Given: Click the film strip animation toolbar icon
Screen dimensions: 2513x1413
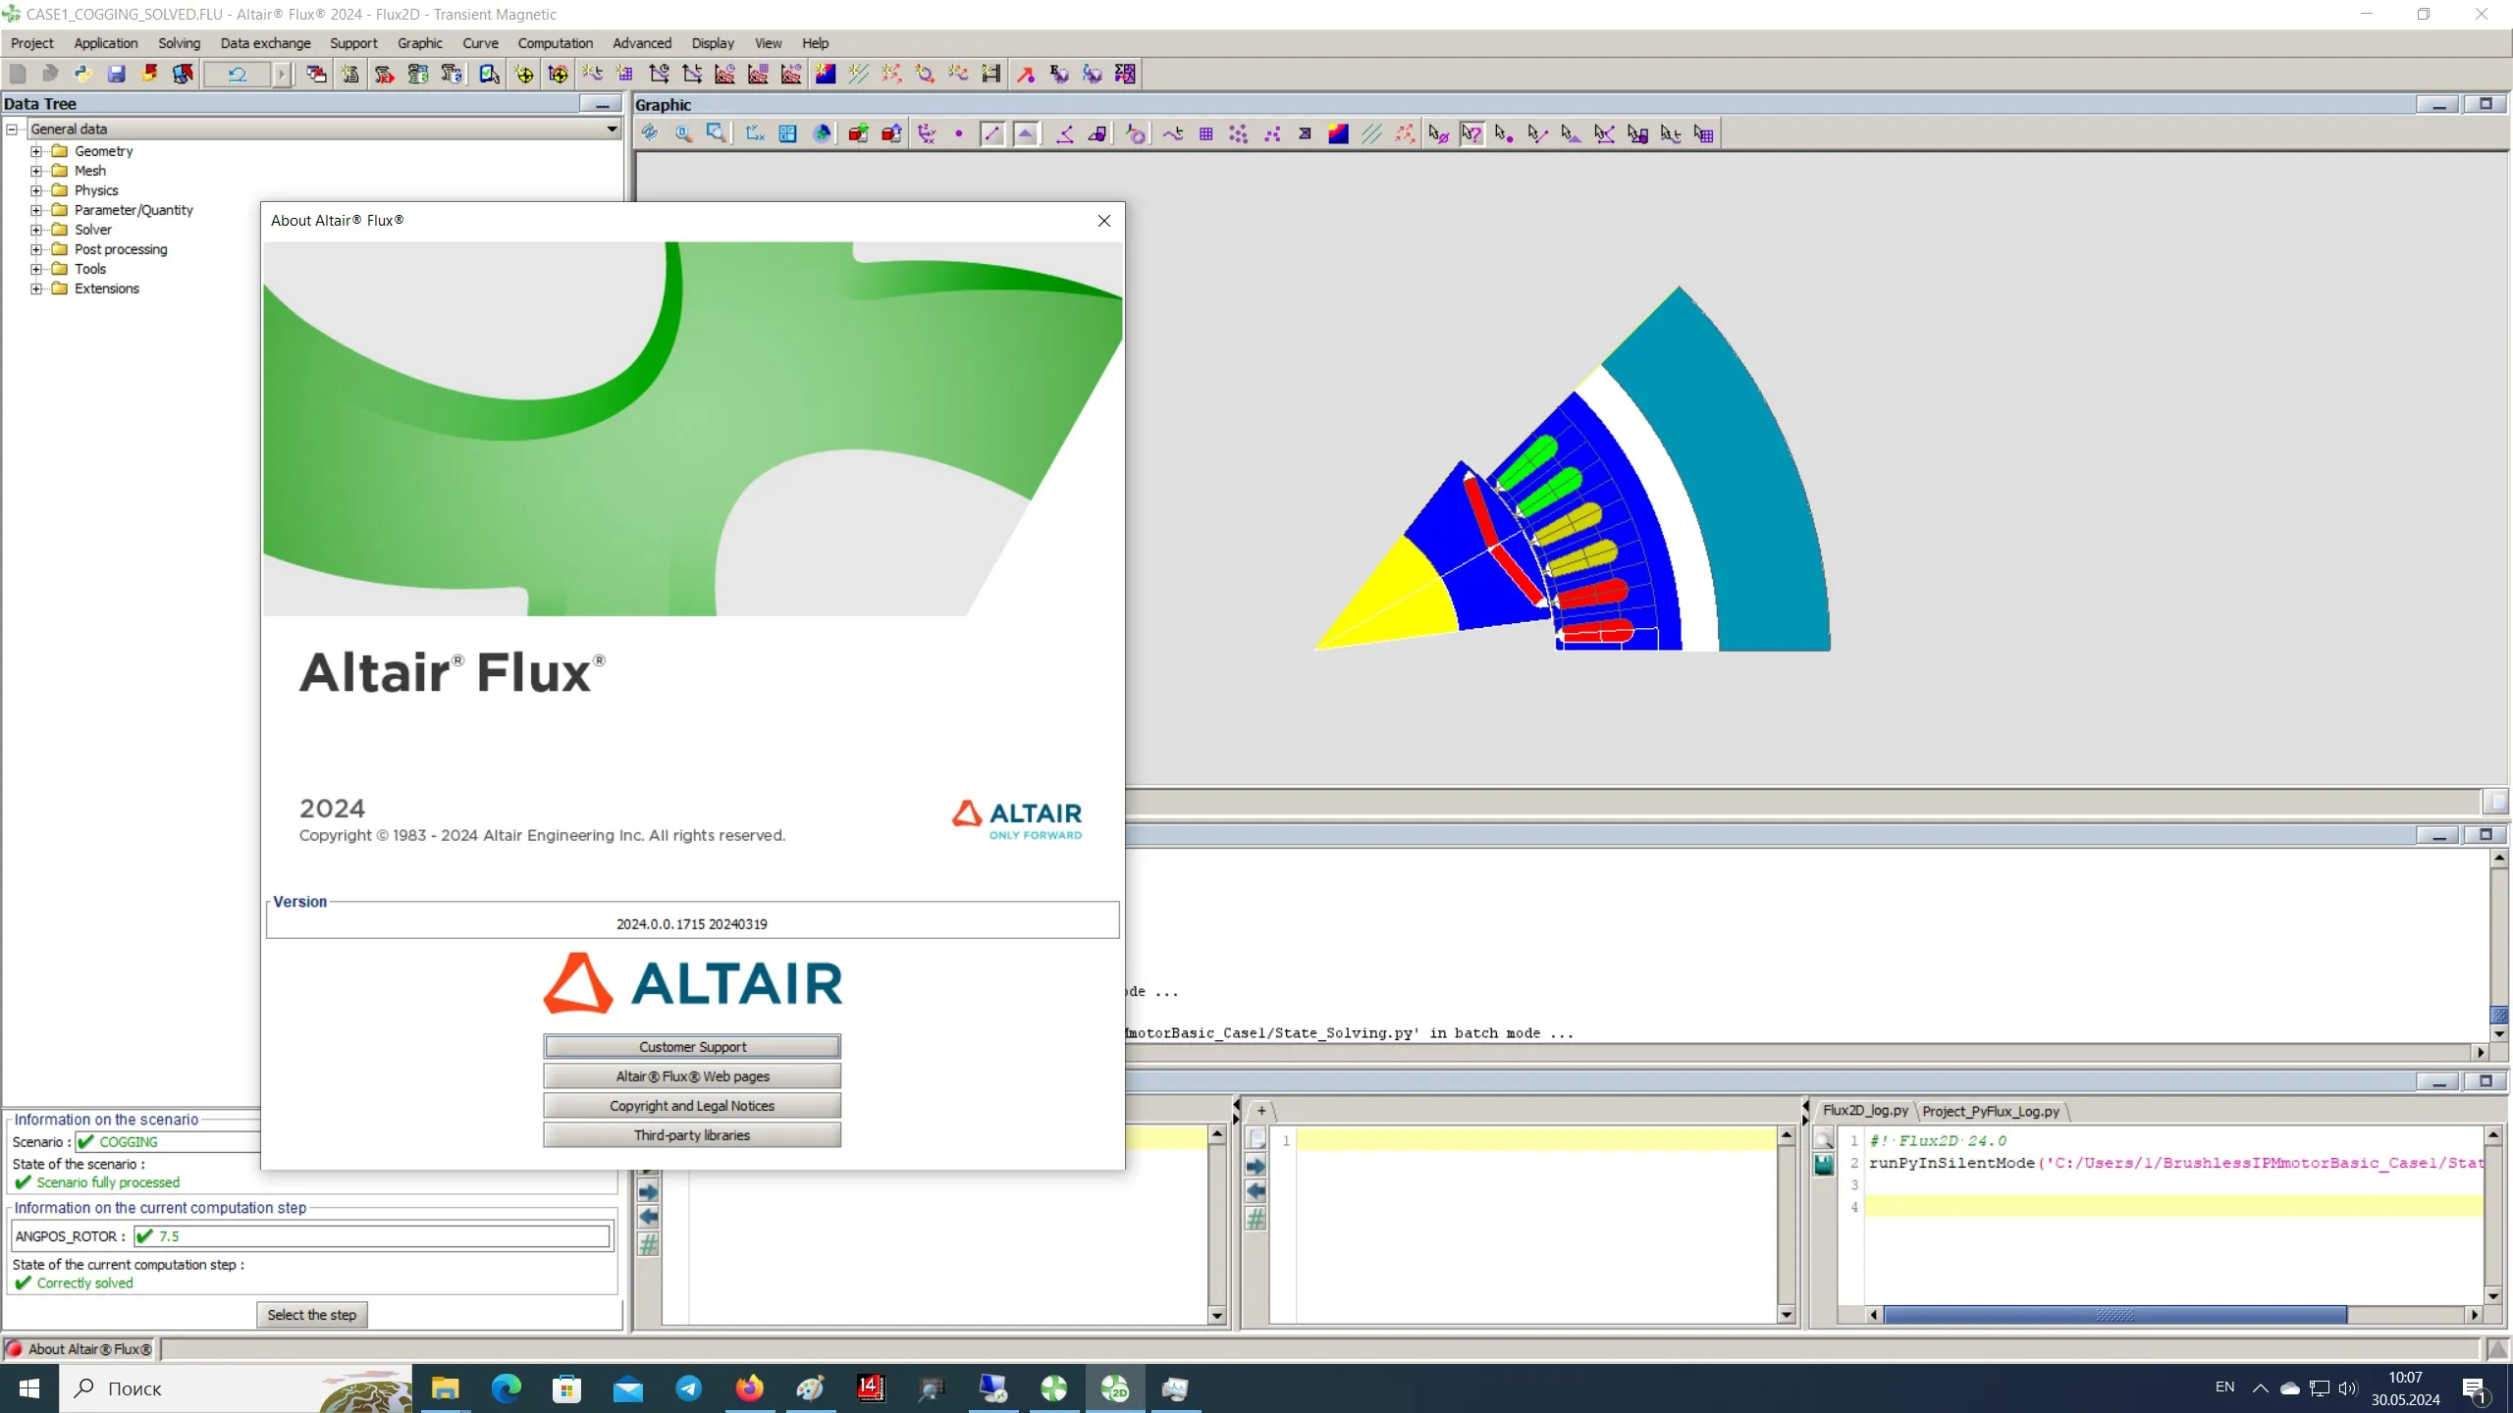Looking at the screenshot, I should point(991,74).
